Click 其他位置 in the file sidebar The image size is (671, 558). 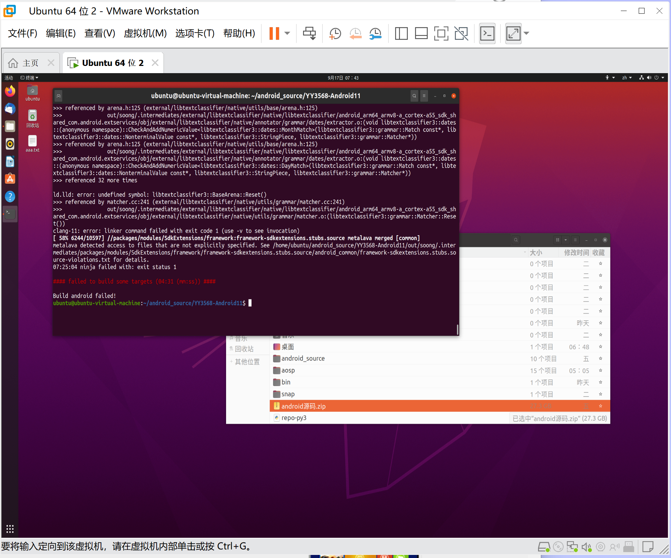click(x=247, y=362)
